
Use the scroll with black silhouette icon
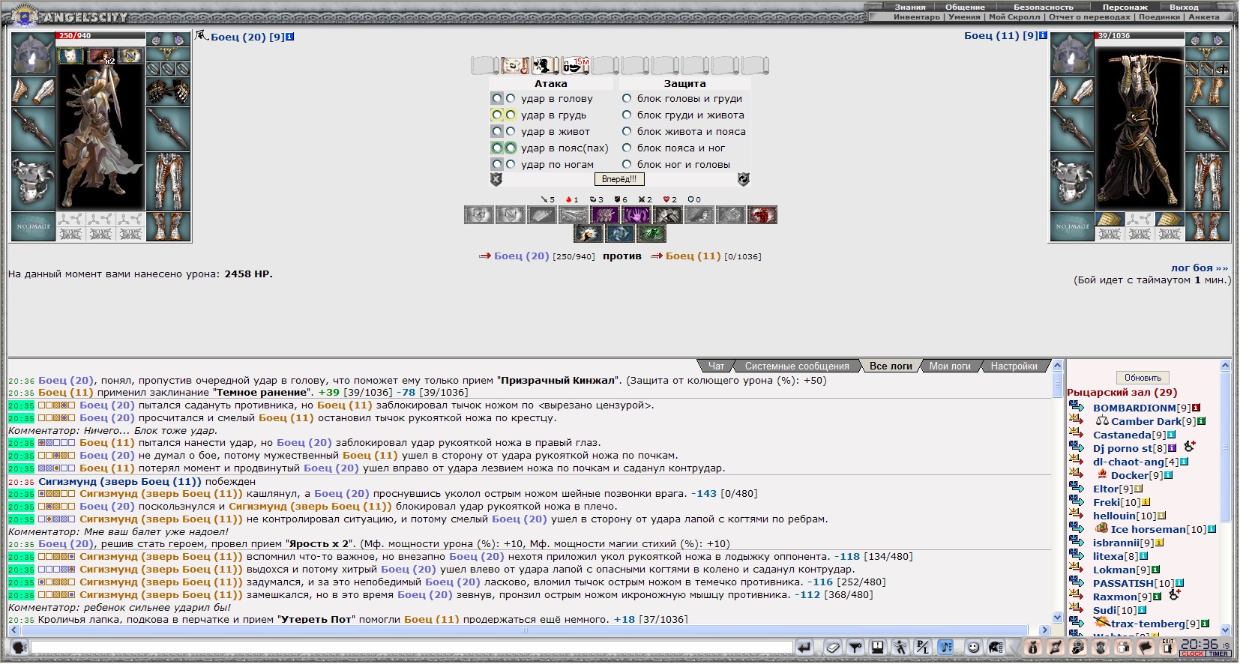coord(545,65)
